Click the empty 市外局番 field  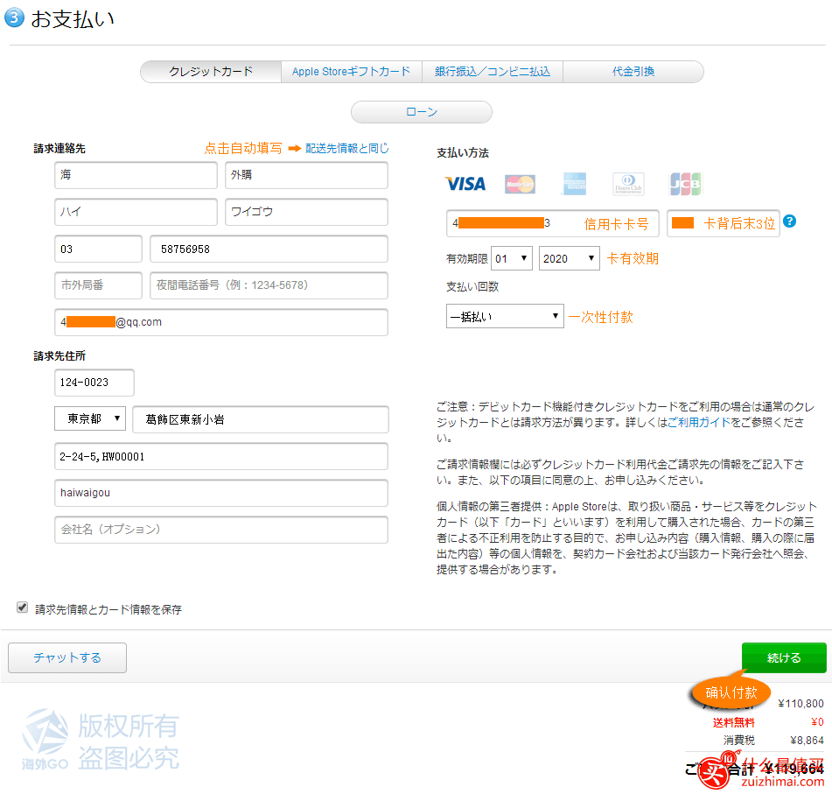98,285
